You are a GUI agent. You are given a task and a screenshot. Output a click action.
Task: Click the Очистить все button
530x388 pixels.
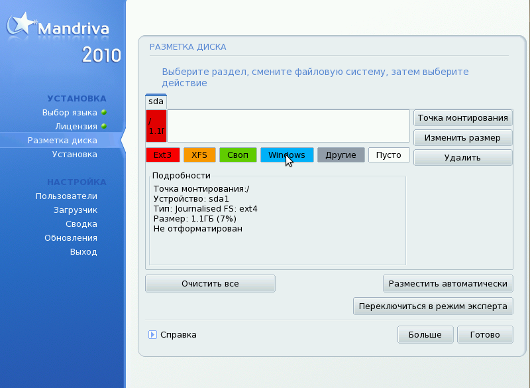[x=210, y=283]
